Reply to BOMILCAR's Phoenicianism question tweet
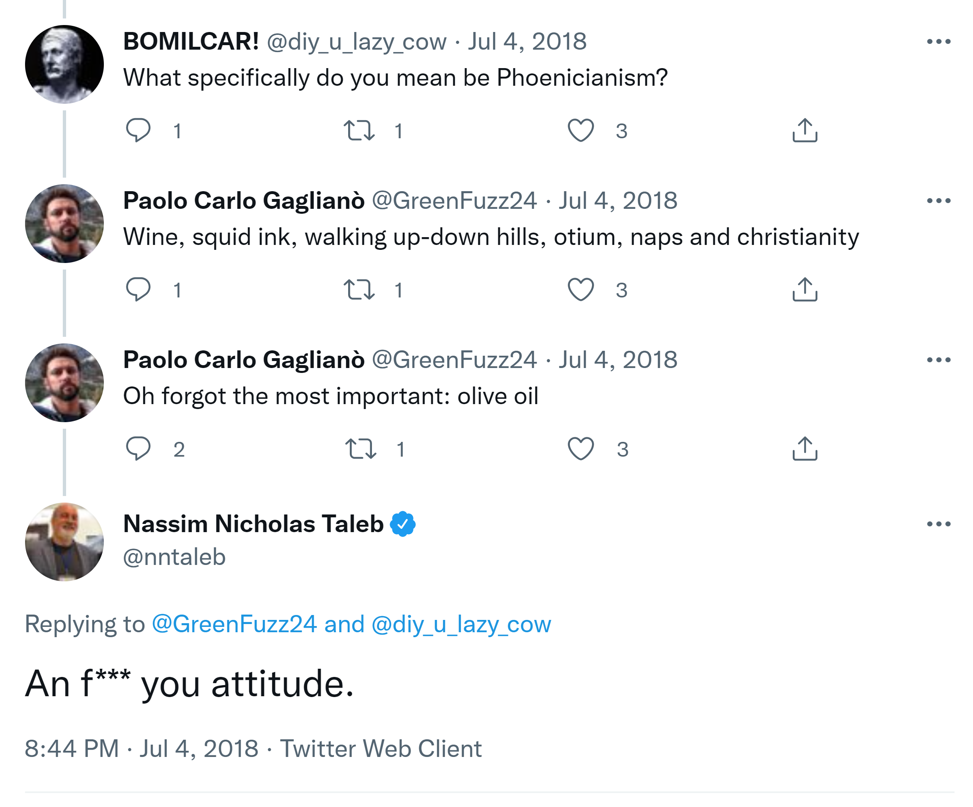 [x=138, y=130]
